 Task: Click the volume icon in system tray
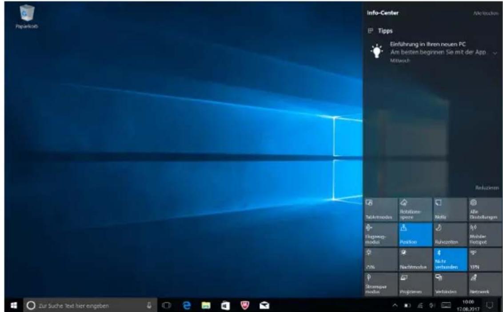[433, 306]
